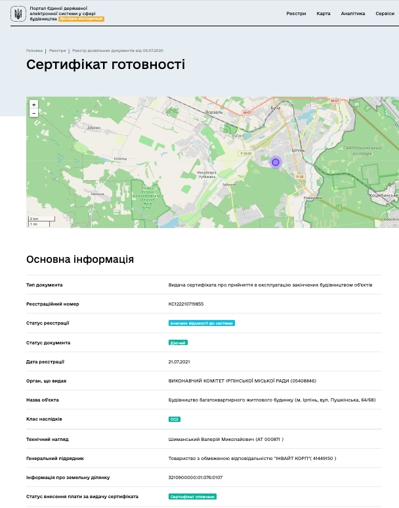The width and height of the screenshot is (399, 508).
Task: Select registration date 21.07.2021
Action: pos(179,361)
